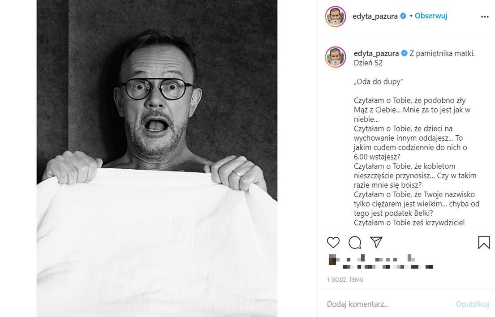This screenshot has width=495, height=317.
Task: Share the post using the paper plane icon
Action: (x=376, y=242)
